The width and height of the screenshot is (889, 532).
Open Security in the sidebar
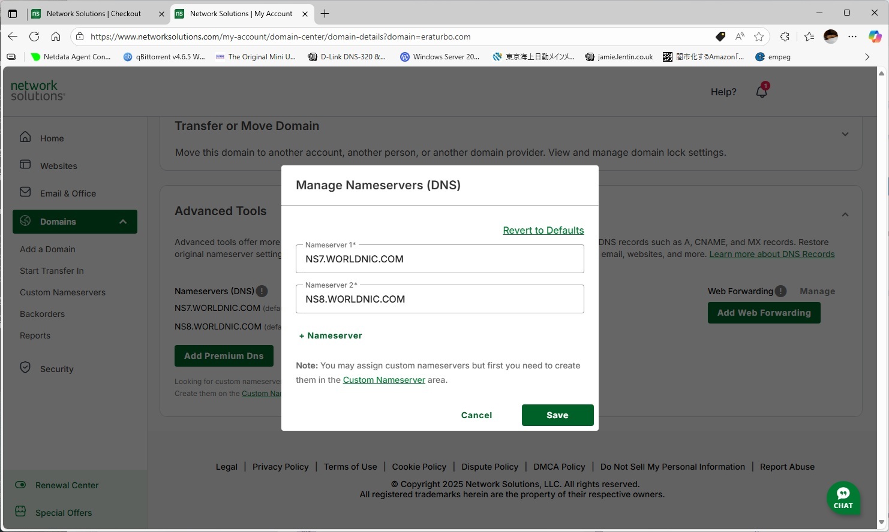point(56,369)
